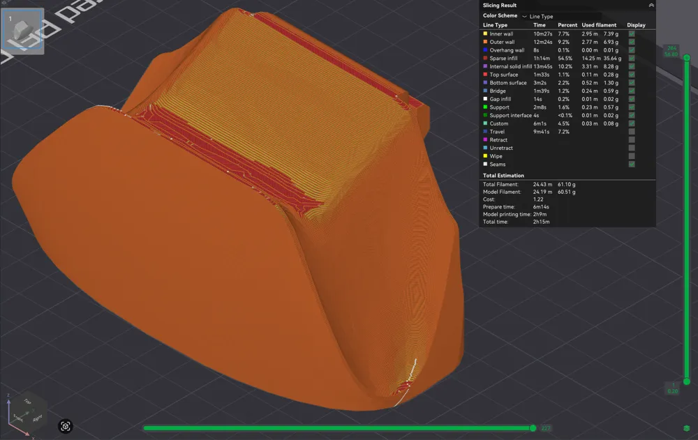Collapse the Slicing Result panel
Viewport: 698px width, 440px height.
(x=650, y=5)
